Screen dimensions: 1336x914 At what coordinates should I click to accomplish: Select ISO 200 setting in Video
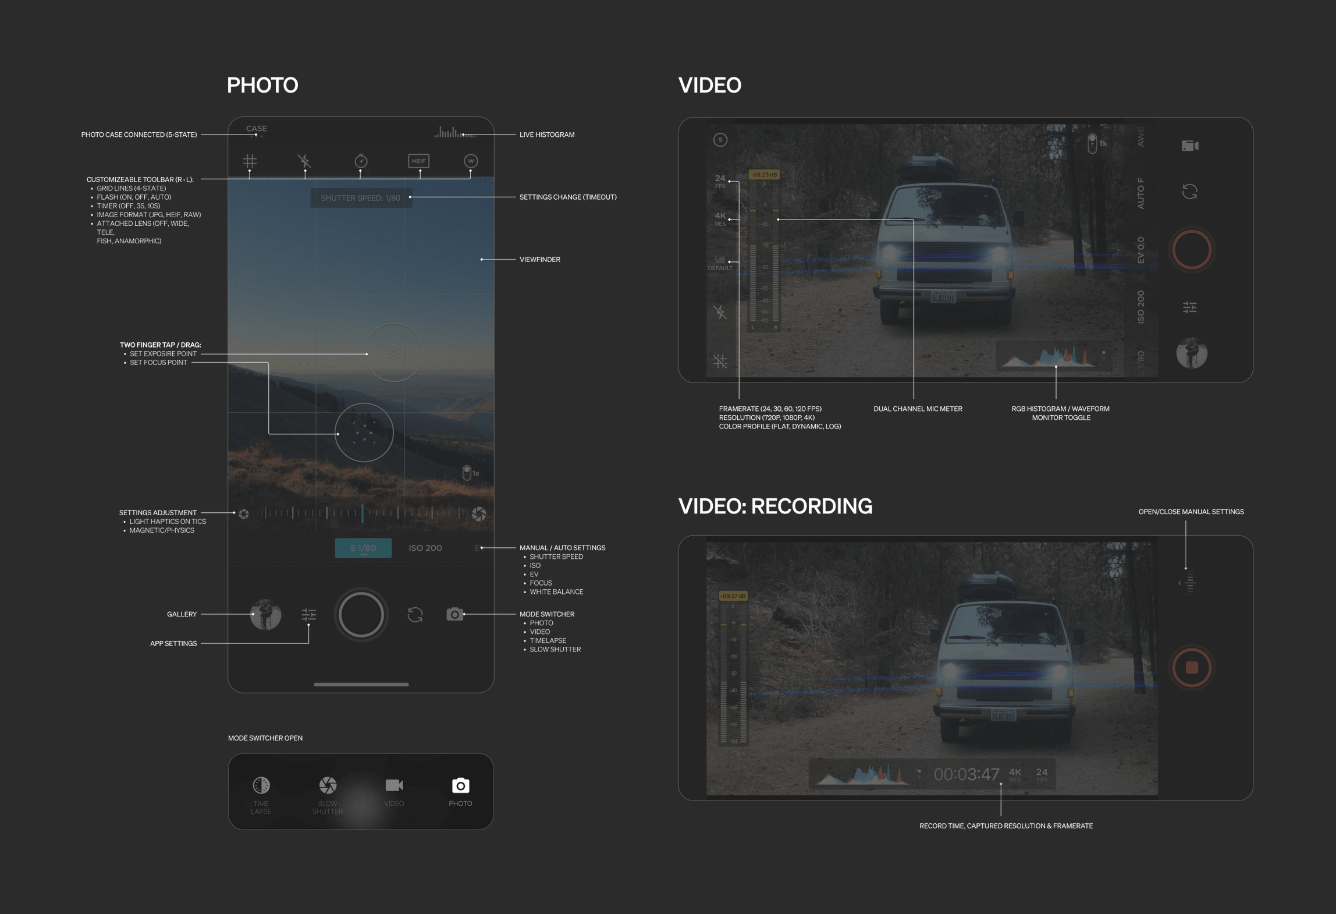(1140, 307)
